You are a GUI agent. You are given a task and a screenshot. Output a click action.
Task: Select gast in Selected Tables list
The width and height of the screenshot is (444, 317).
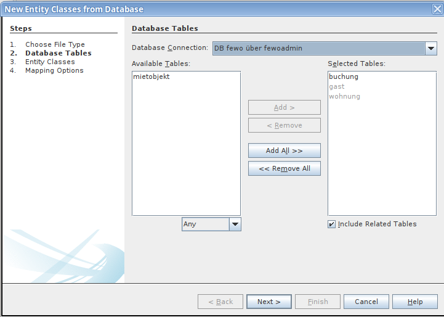click(337, 87)
